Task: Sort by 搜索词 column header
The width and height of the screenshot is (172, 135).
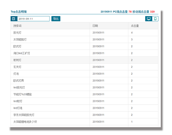Action: click(x=17, y=26)
